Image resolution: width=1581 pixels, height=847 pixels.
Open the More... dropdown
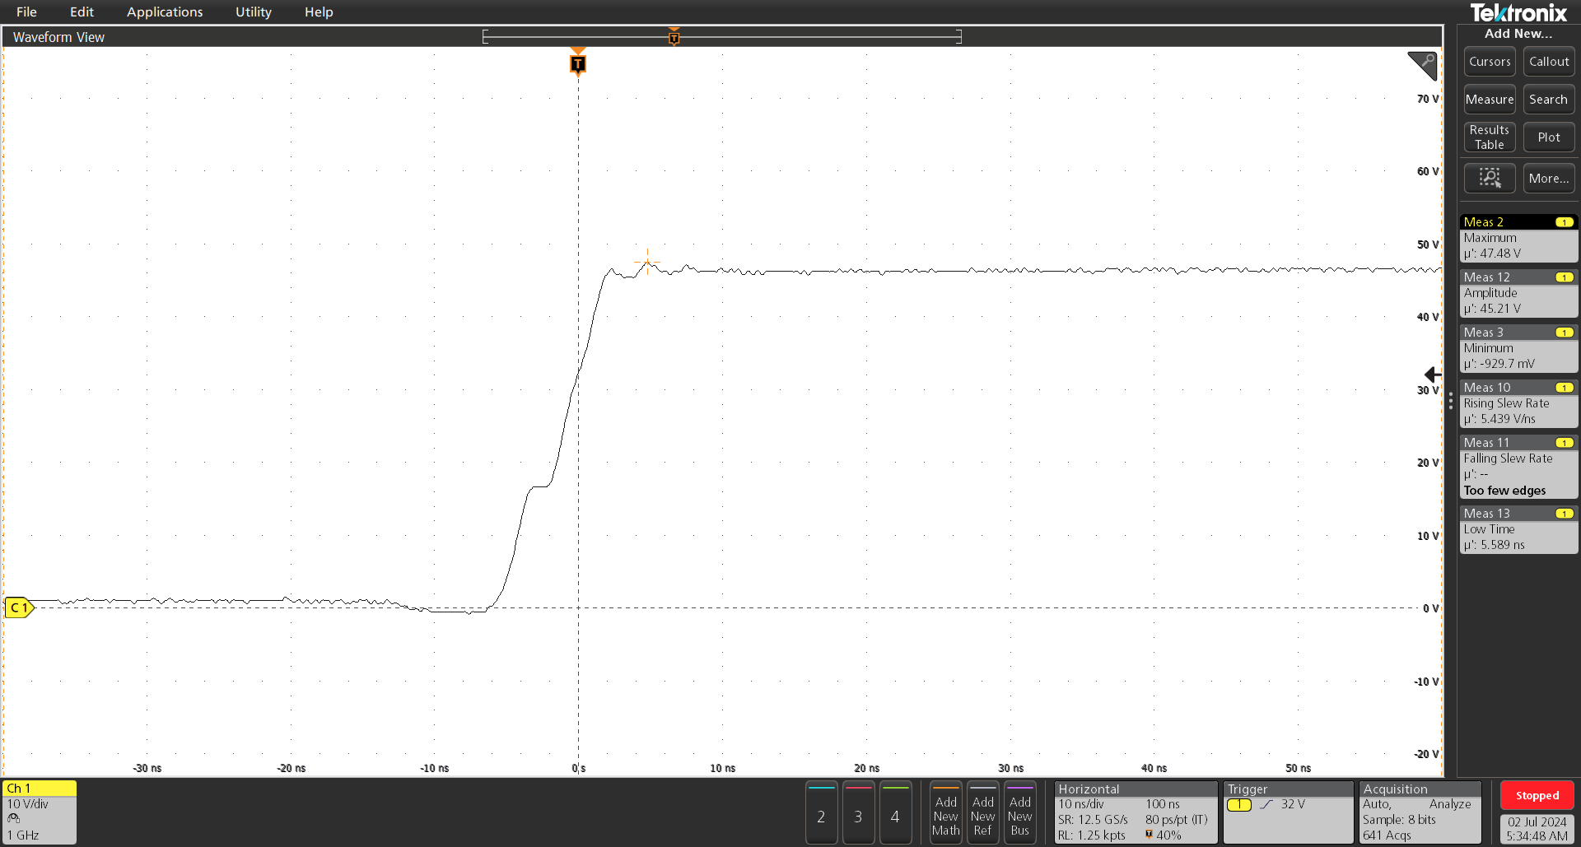[1548, 178]
